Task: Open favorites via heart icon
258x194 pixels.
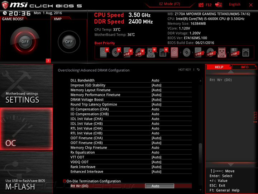Action: point(219,5)
